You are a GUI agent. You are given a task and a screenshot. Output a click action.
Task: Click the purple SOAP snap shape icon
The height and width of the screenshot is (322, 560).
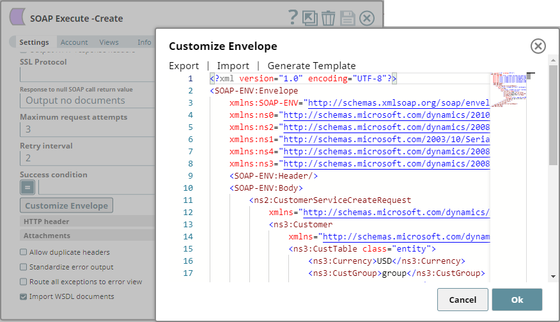coord(18,18)
